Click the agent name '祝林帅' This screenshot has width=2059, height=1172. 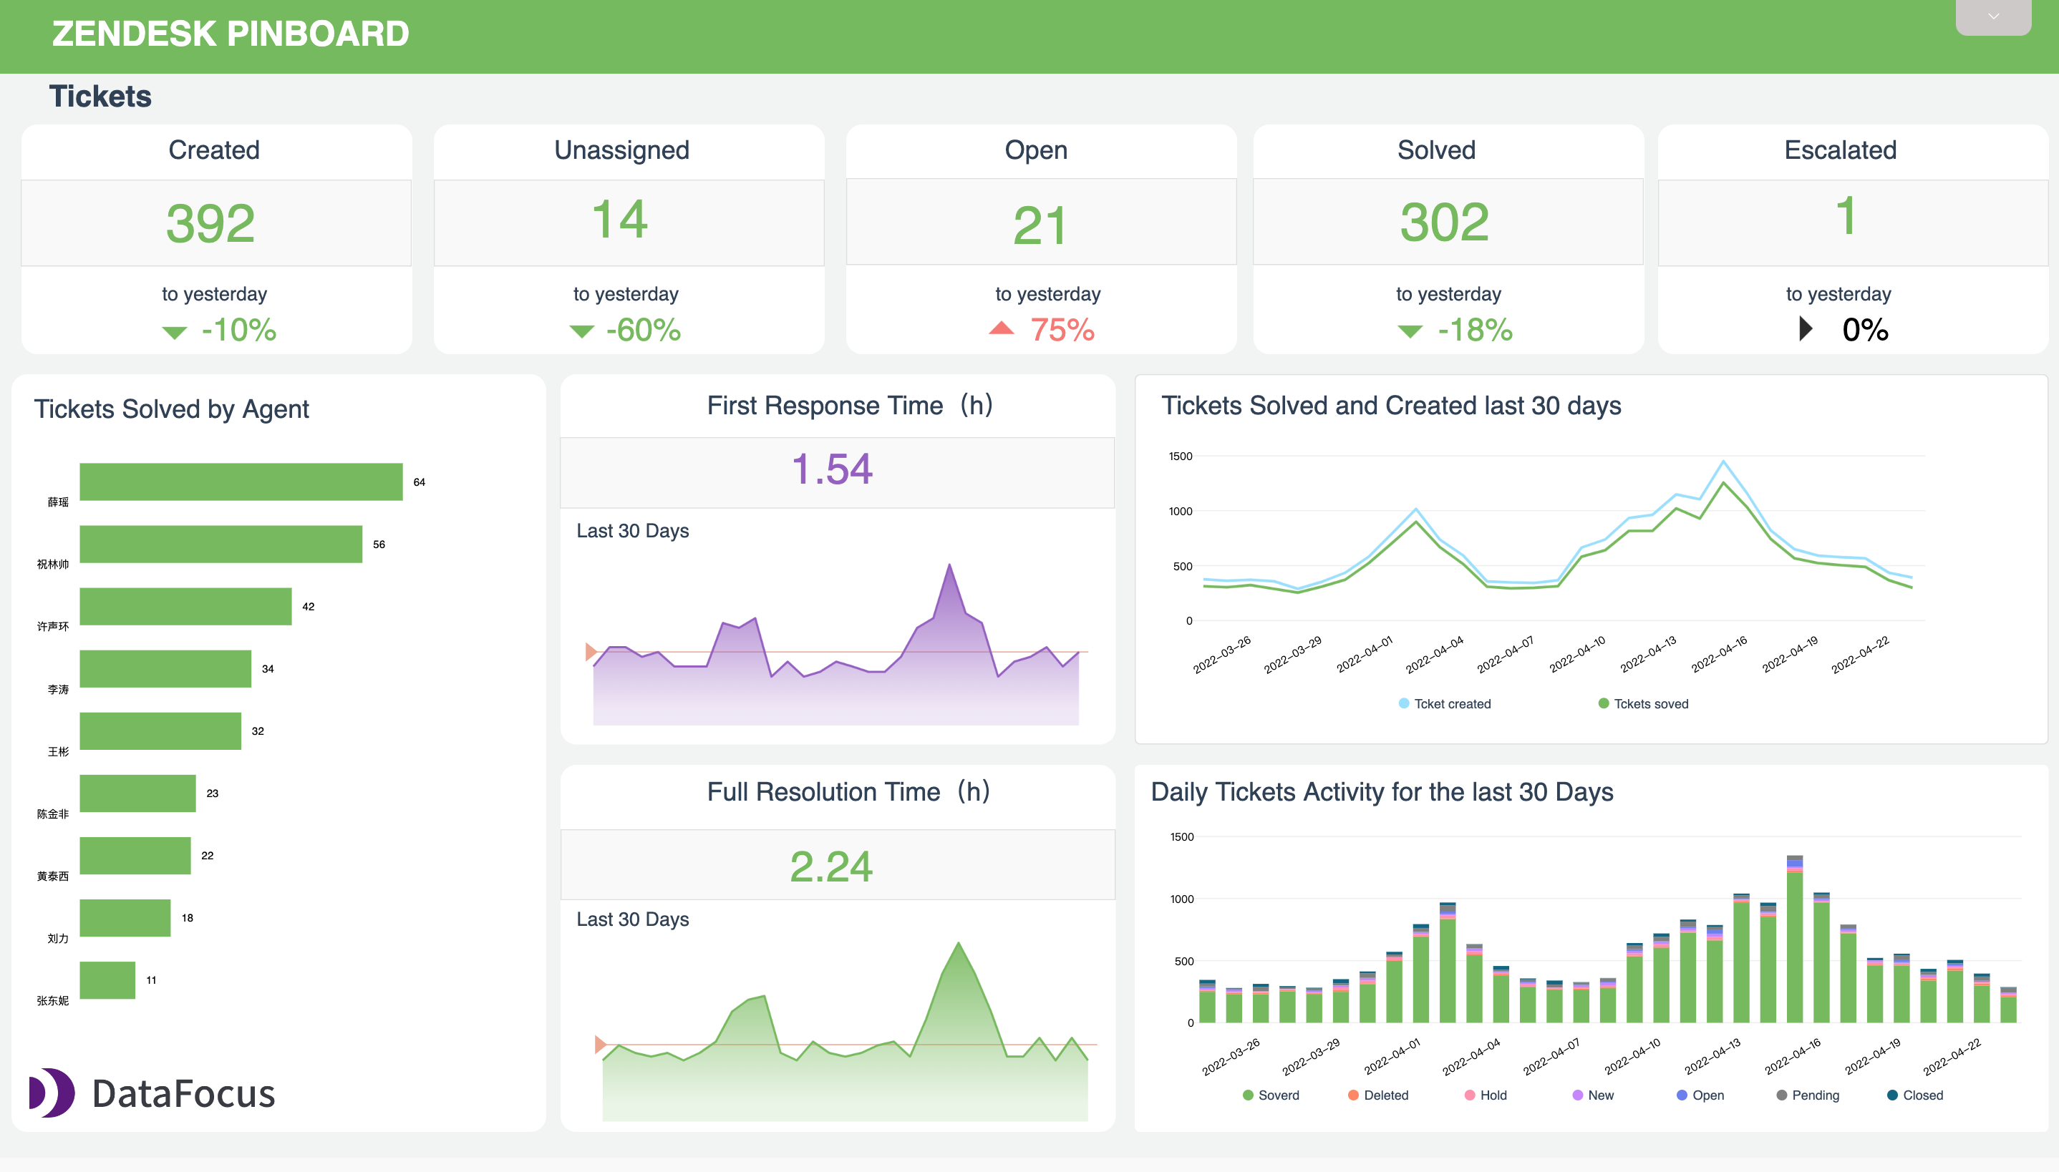click(x=53, y=565)
